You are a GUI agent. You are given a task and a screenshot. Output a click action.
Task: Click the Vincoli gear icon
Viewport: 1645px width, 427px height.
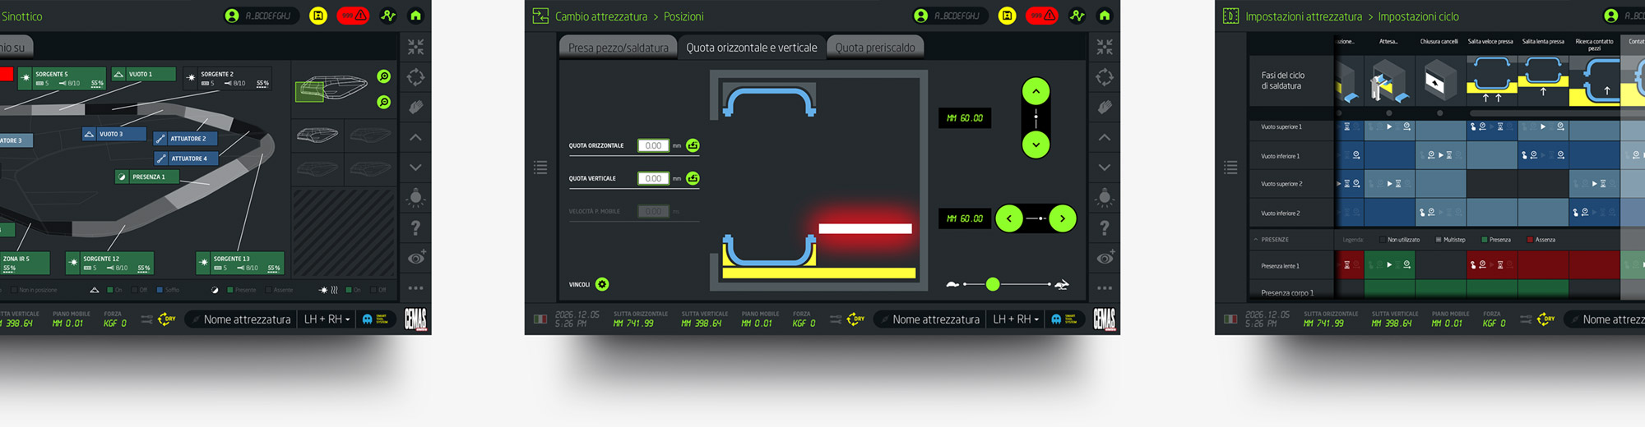pos(602,285)
